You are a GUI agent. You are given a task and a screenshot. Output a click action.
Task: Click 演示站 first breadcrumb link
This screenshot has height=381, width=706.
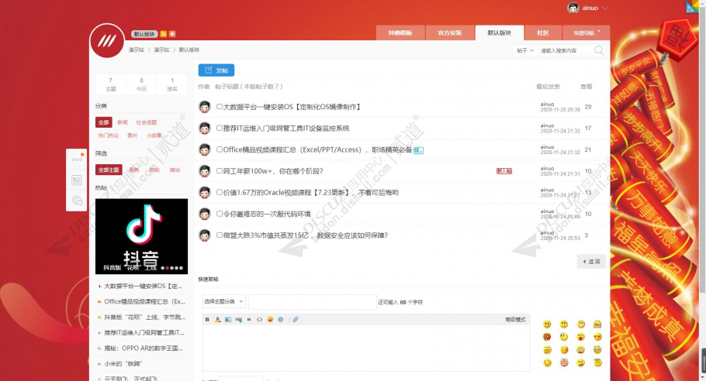coord(136,50)
